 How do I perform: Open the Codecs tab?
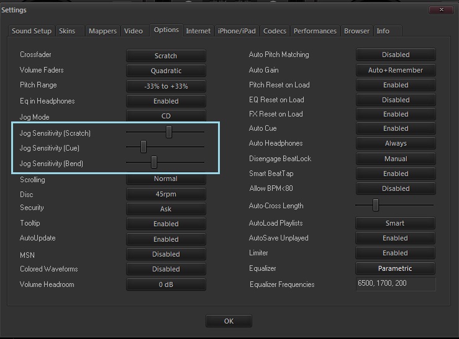(275, 31)
